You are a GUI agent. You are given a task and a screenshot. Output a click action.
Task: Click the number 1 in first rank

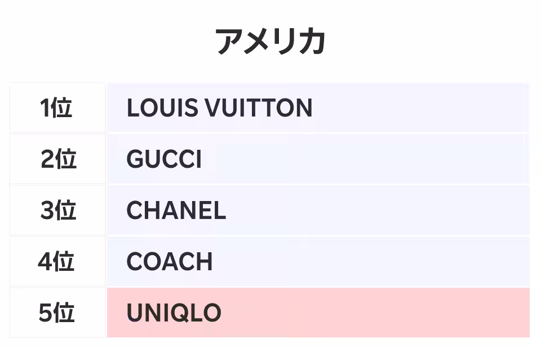click(46, 108)
